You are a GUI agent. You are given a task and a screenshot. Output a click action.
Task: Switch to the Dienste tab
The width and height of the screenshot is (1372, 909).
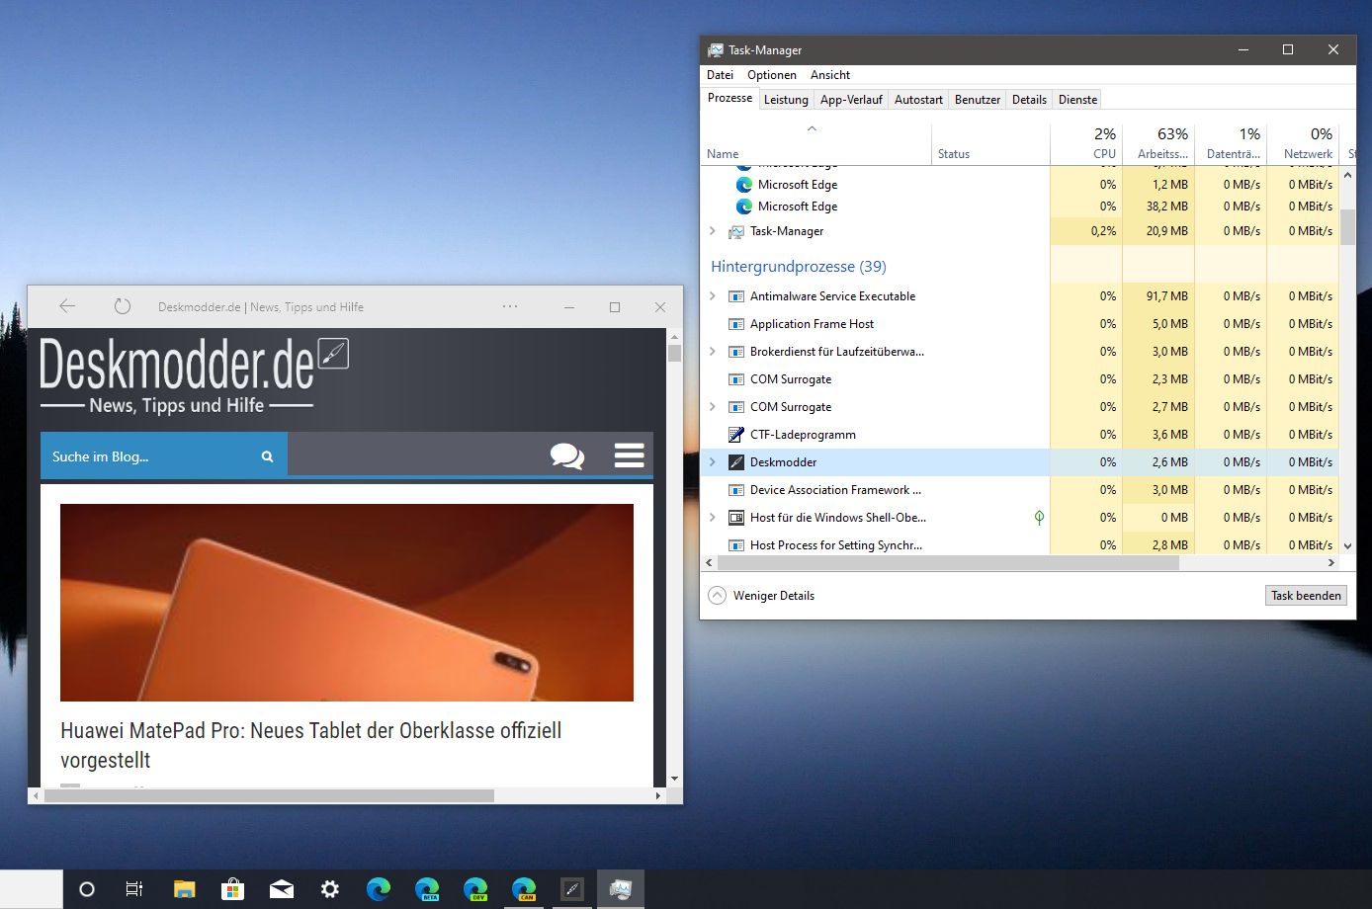[1077, 100]
